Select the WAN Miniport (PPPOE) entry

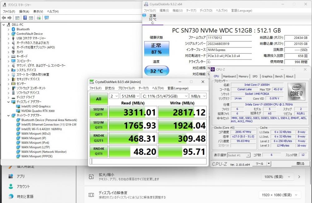coord(37,156)
